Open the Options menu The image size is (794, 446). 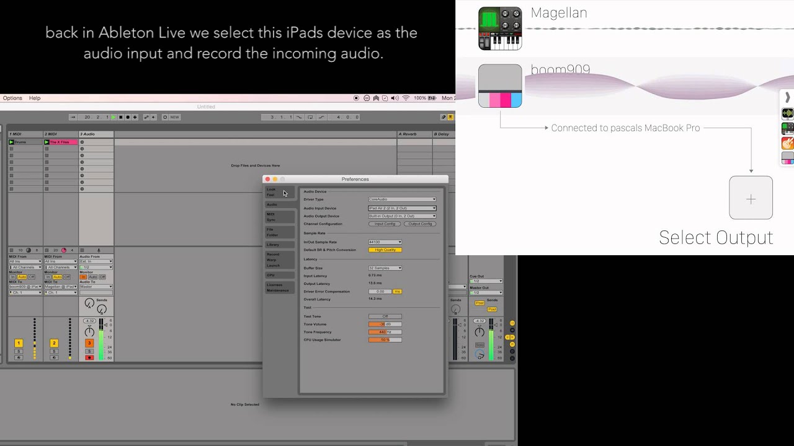point(12,98)
